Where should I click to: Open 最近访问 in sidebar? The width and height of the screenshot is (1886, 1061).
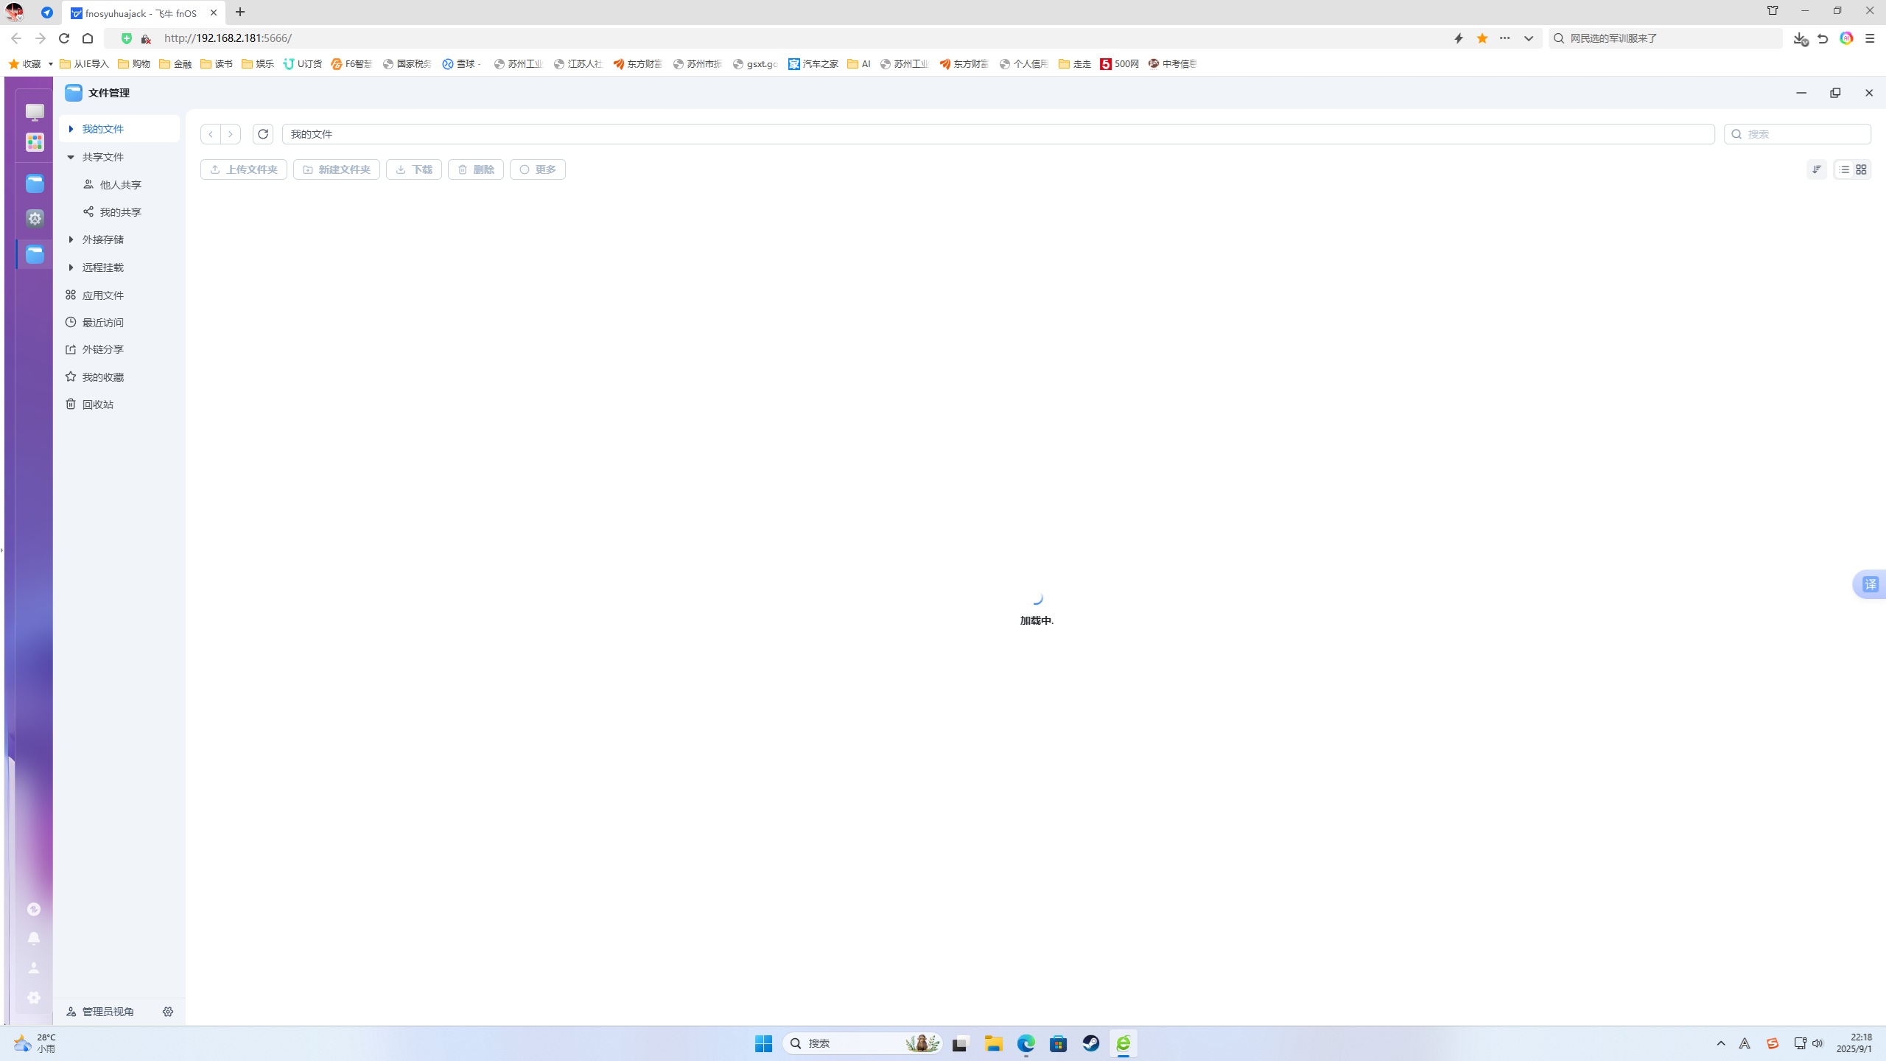[x=102, y=323]
